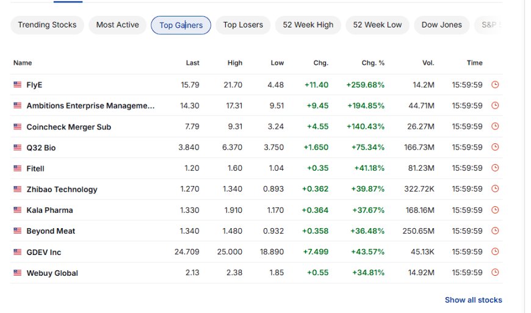The height and width of the screenshot is (313, 531).
Task: Open the GDEV Inc stock link
Action: 44,253
